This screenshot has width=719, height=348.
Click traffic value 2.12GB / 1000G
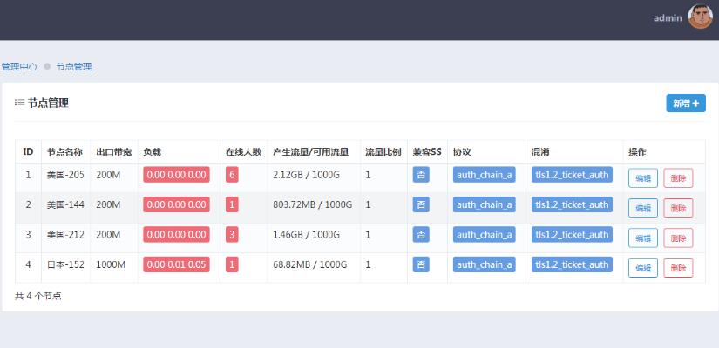coord(306,175)
